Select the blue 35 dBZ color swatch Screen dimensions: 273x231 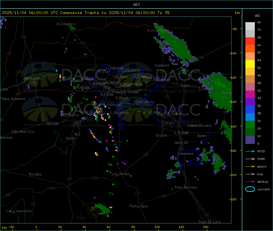[x=250, y=109]
